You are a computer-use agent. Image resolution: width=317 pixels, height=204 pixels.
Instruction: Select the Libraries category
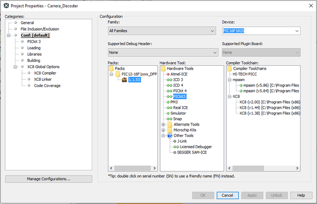(34, 54)
